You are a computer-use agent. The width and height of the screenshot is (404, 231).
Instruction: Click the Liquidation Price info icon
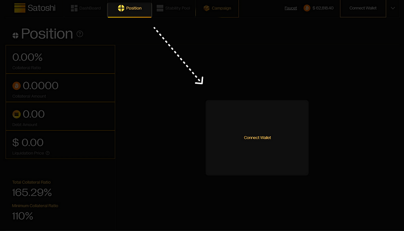[47, 153]
